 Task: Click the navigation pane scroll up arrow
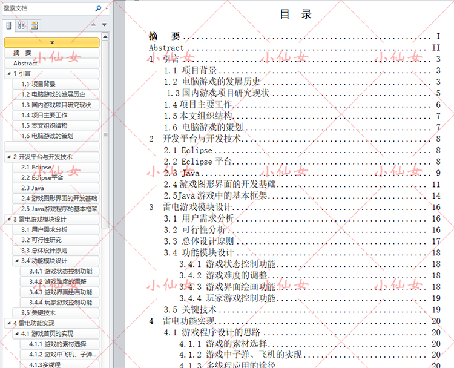tap(105, 36)
